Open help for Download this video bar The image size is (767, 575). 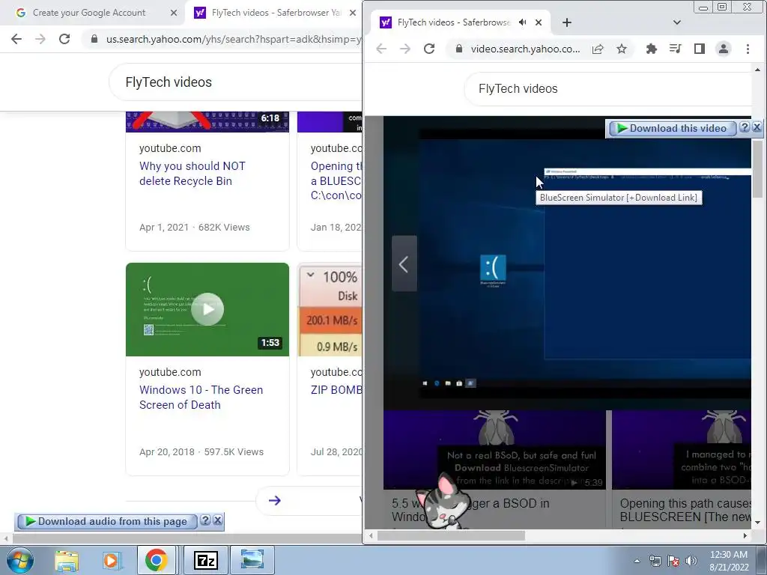tap(745, 127)
